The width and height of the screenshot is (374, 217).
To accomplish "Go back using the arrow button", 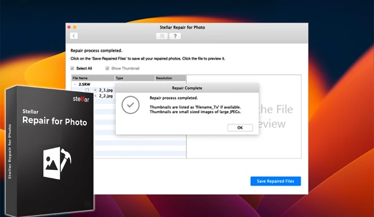I will (x=74, y=36).
